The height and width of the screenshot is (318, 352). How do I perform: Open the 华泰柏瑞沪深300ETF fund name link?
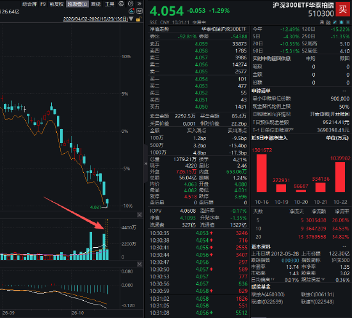[223, 29]
